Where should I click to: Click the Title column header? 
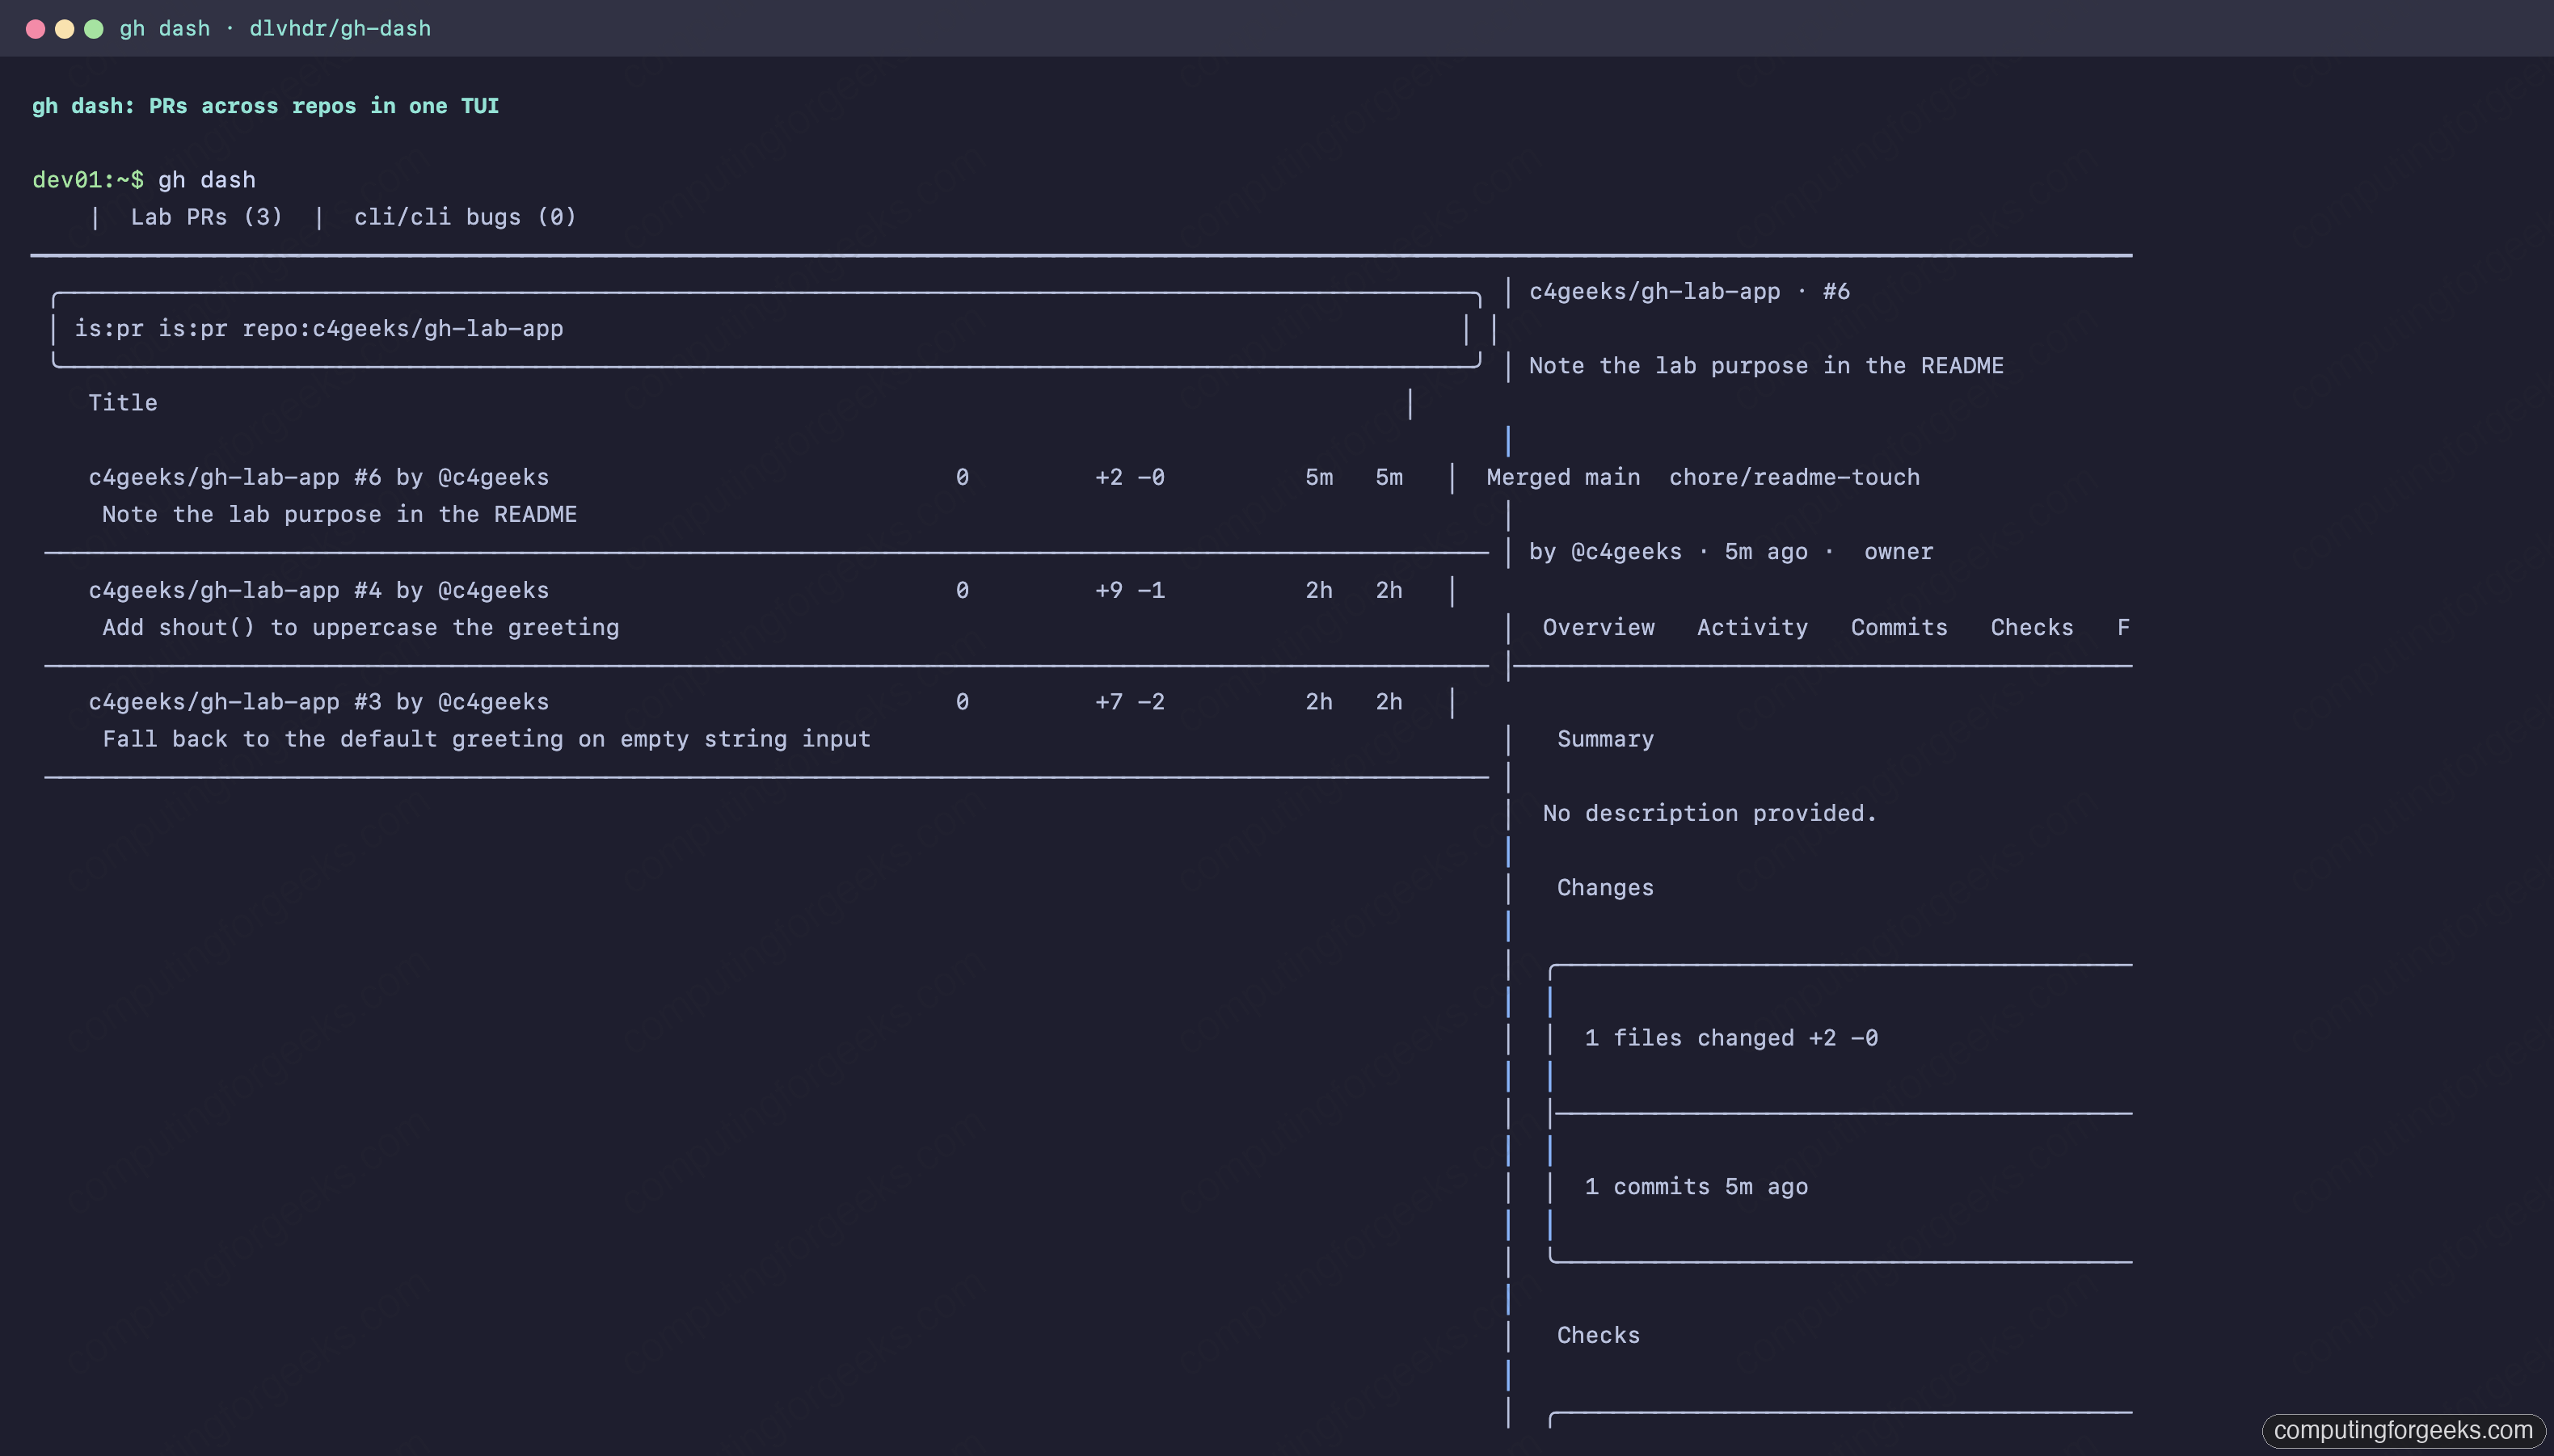point(123,403)
